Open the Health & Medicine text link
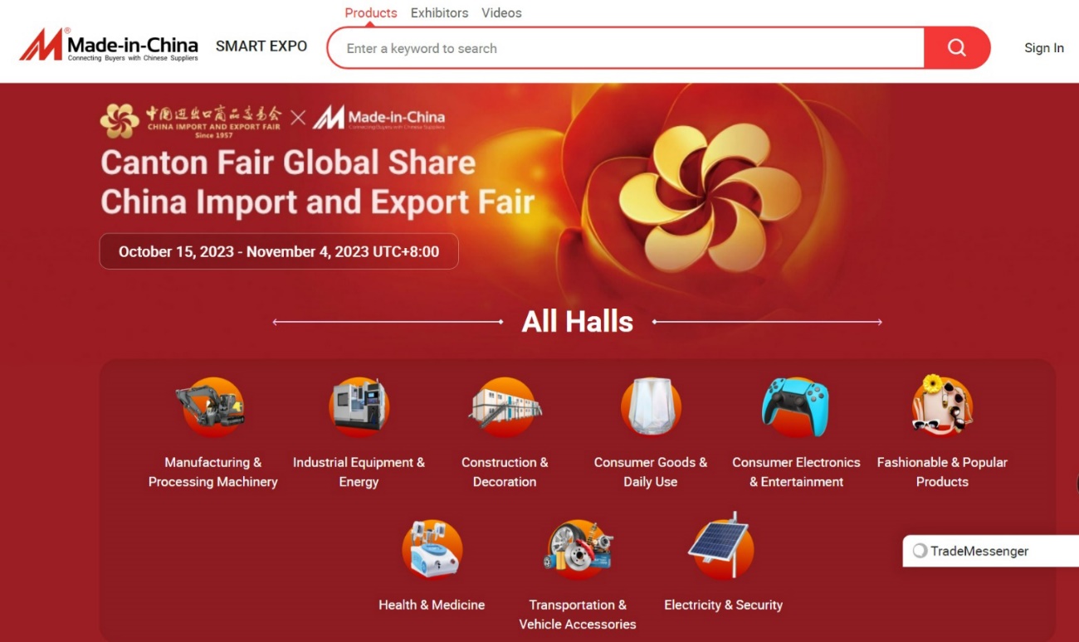 tap(432, 605)
